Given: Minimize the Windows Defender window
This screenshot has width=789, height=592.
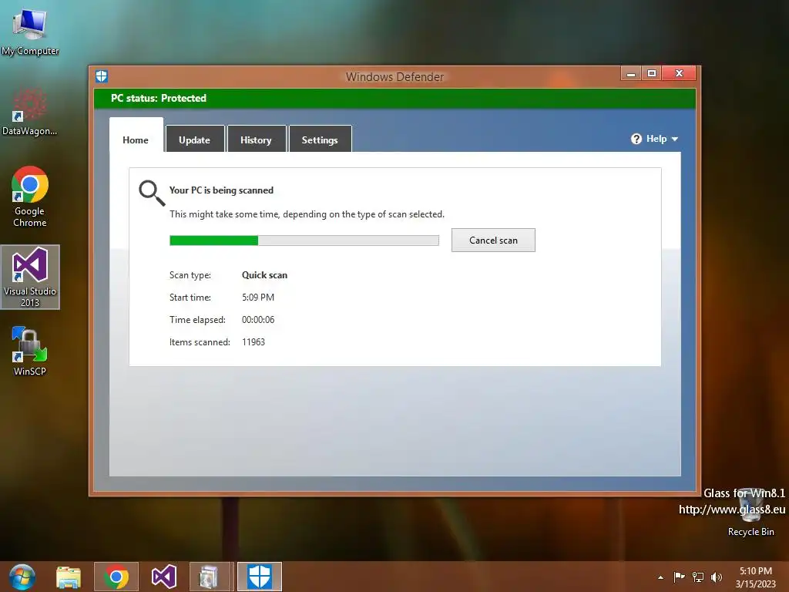Looking at the screenshot, I should point(631,73).
